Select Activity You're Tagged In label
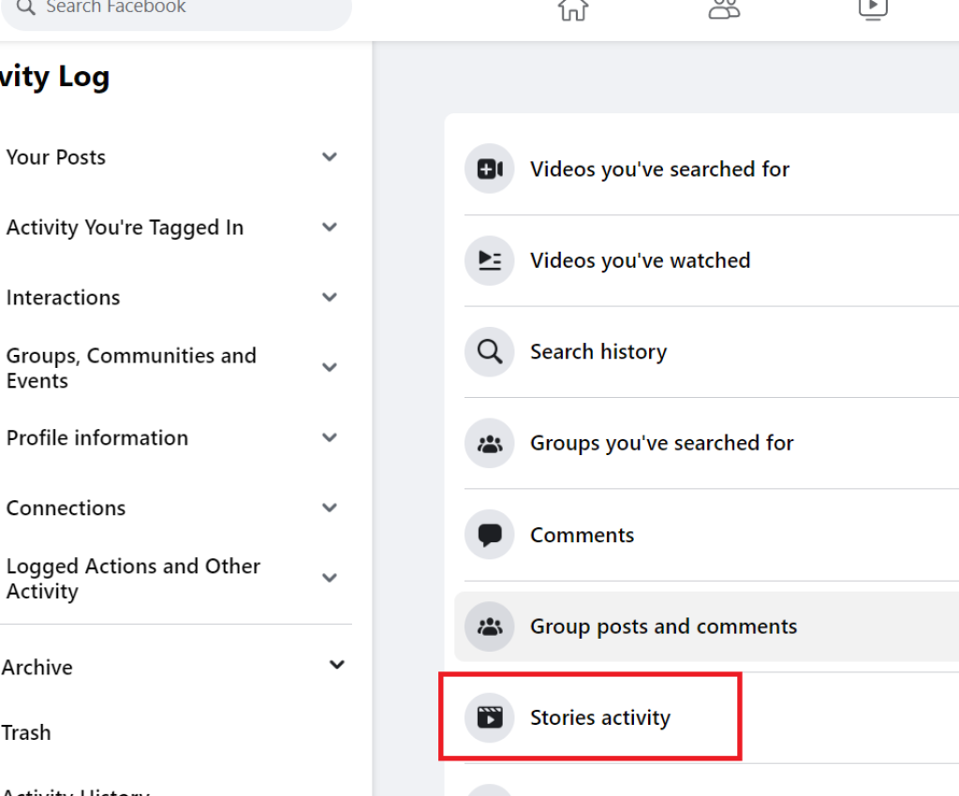959x796 pixels. pos(125,228)
